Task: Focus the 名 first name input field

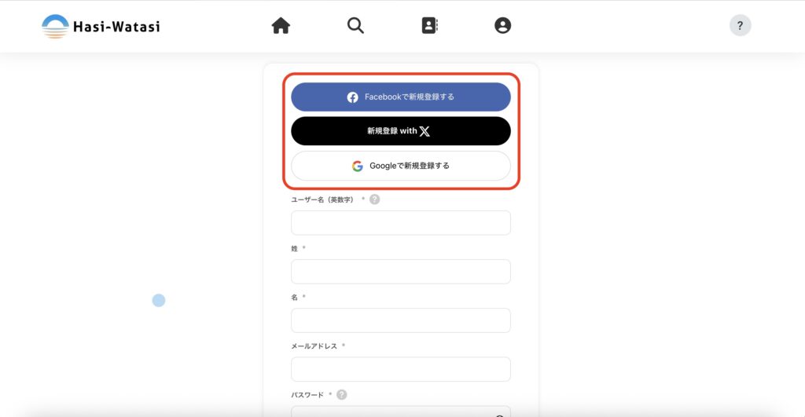Action: pyautogui.click(x=401, y=320)
